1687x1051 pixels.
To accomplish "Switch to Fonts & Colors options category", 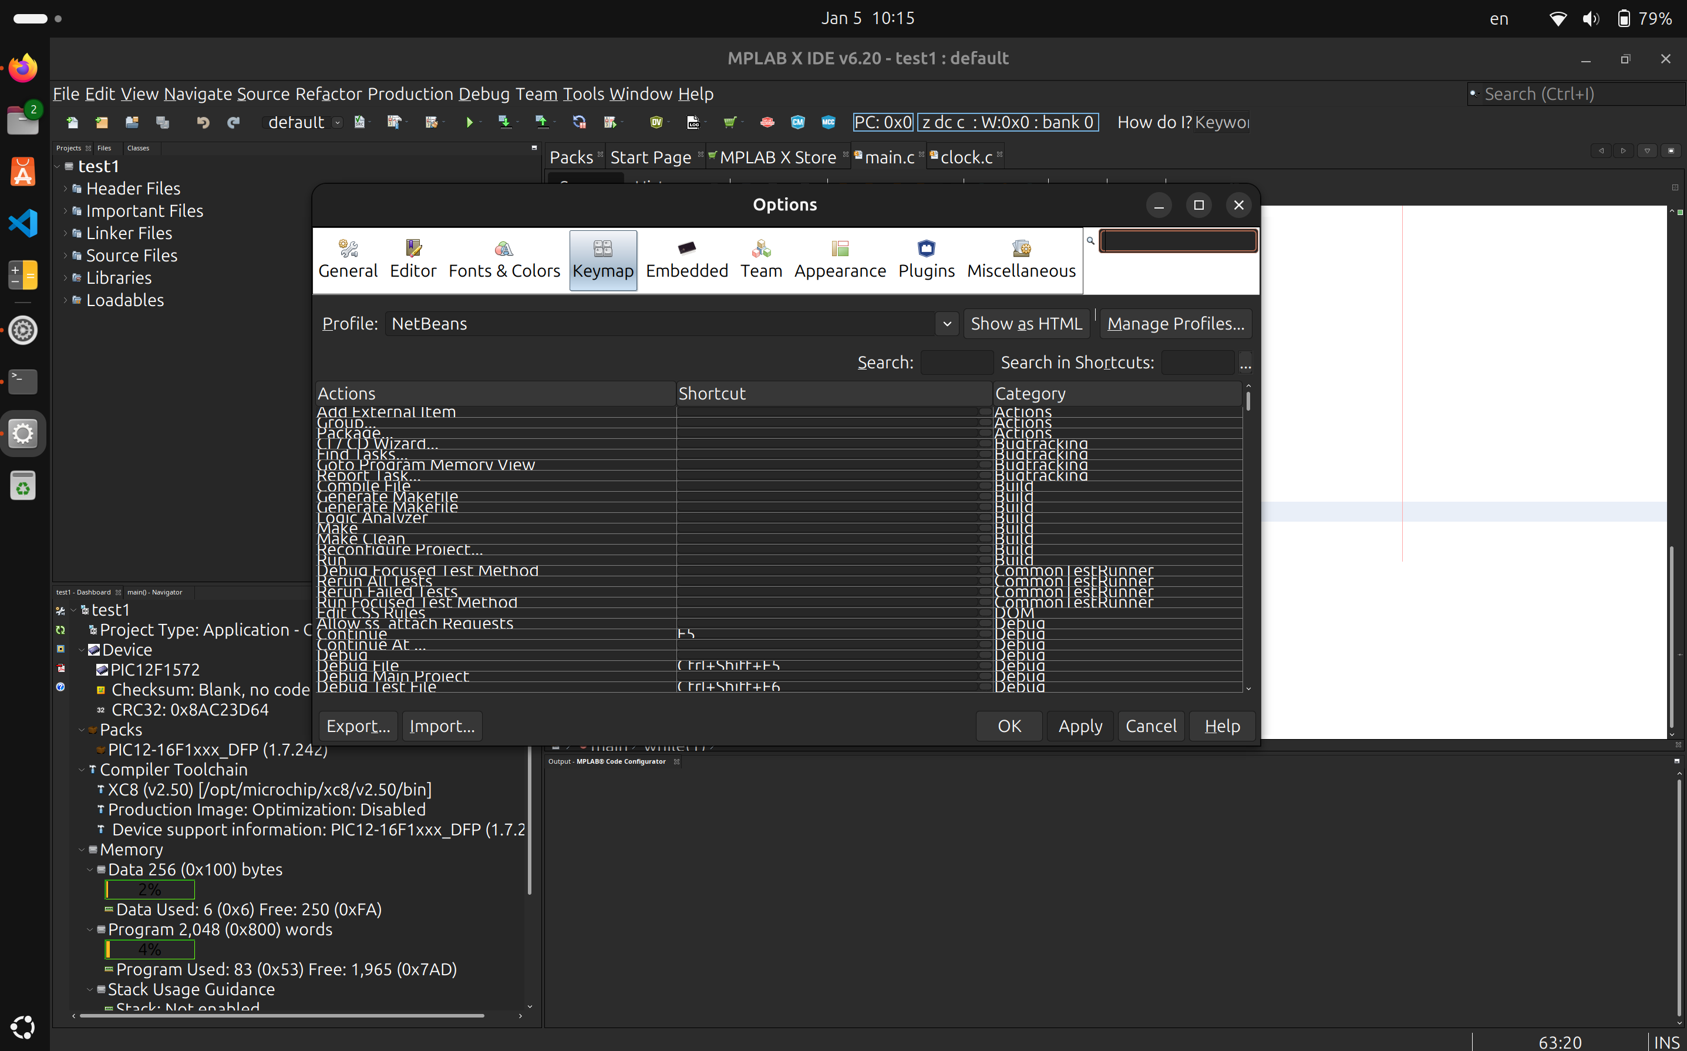I will pyautogui.click(x=504, y=259).
